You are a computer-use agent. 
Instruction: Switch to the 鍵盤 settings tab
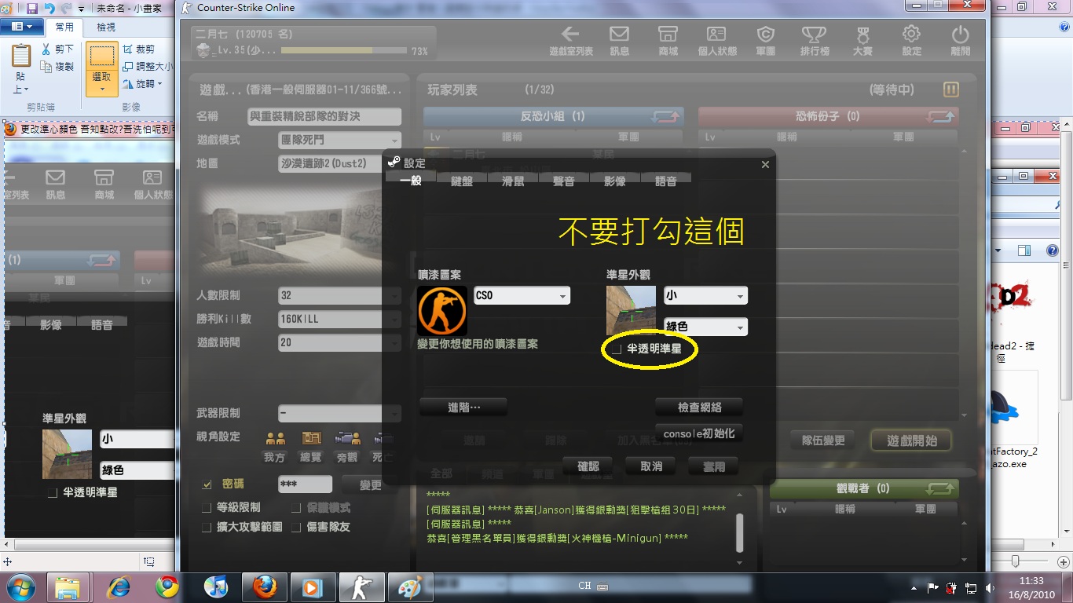tap(462, 181)
